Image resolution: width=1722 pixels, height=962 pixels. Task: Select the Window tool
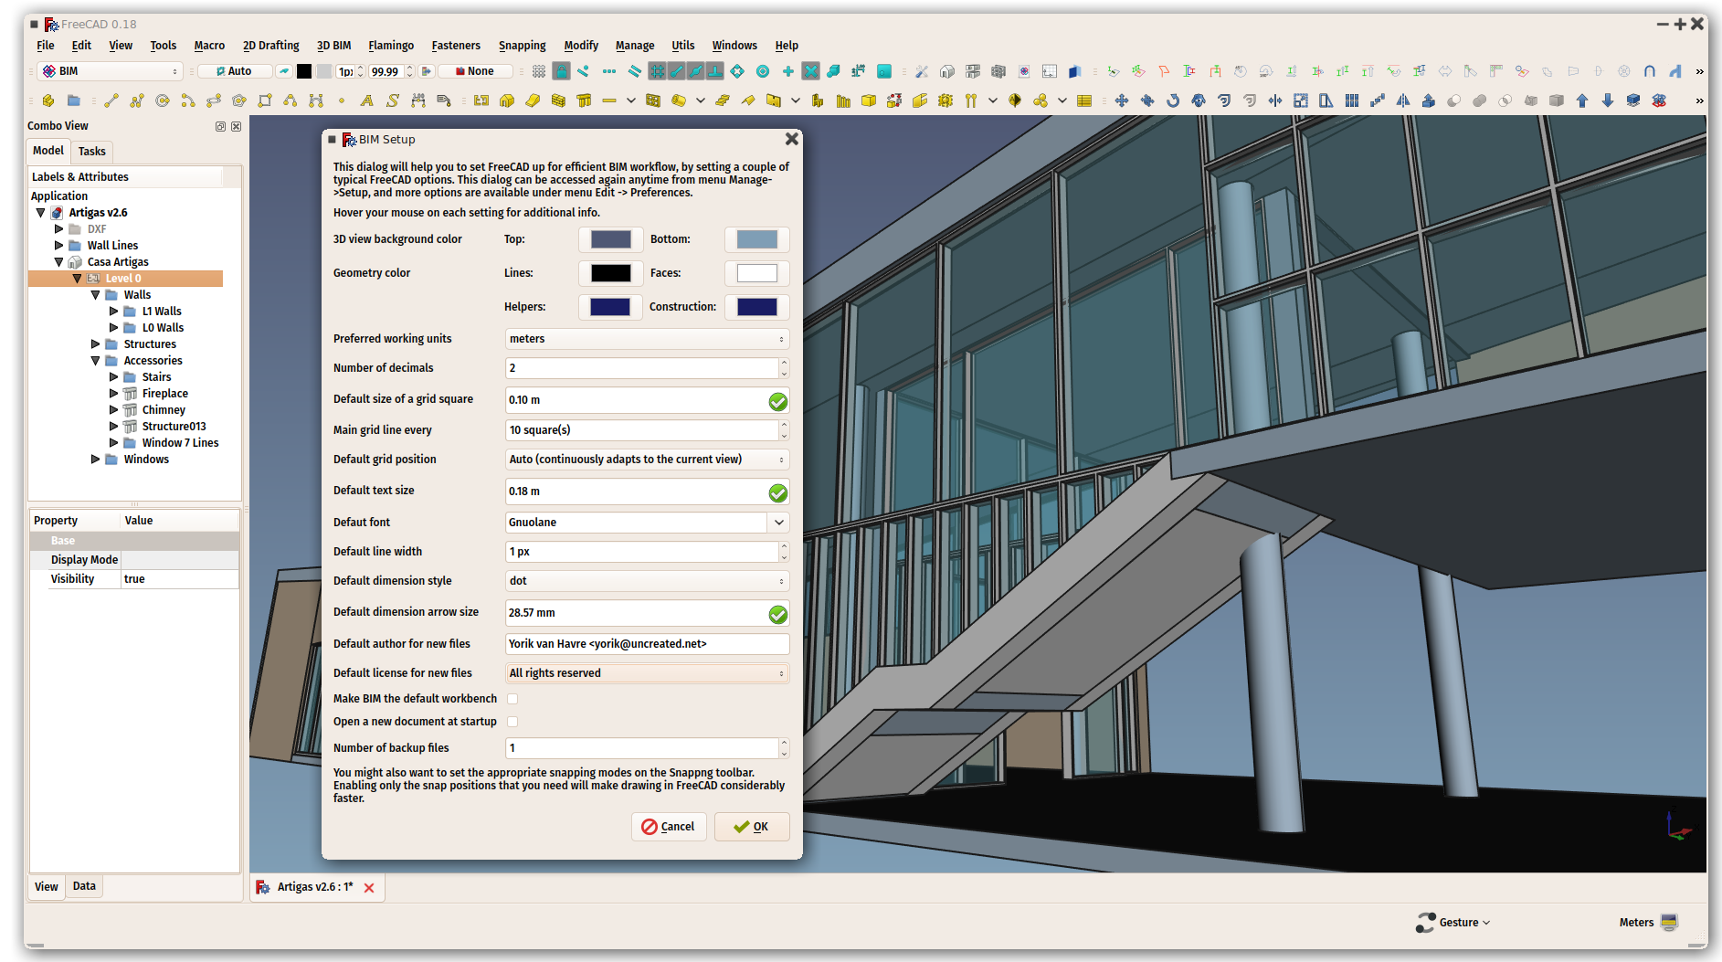tap(652, 100)
